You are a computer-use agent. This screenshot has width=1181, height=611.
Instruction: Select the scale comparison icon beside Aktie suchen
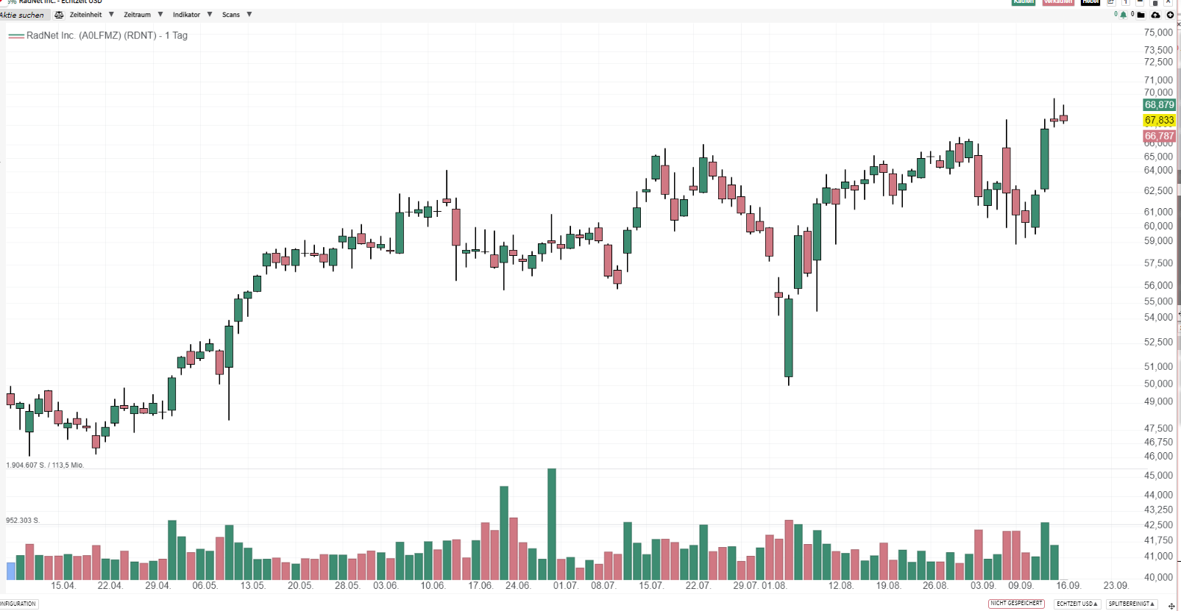pos(60,14)
